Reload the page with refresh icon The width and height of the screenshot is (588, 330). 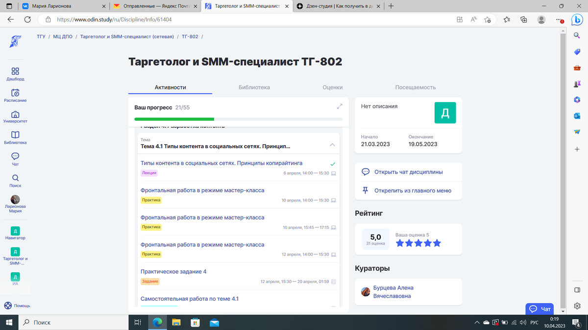(x=27, y=20)
